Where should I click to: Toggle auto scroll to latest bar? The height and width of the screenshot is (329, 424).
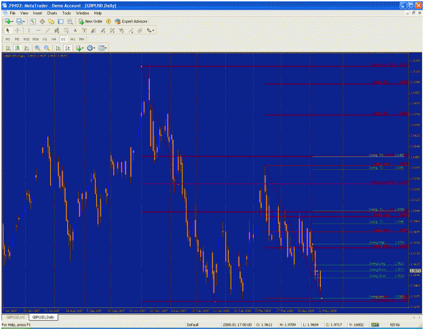coord(58,48)
